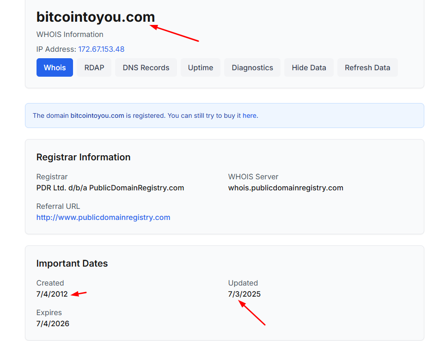The image size is (428, 341).
Task: Click the registrar name PDR Ltd.
Action: coord(110,188)
